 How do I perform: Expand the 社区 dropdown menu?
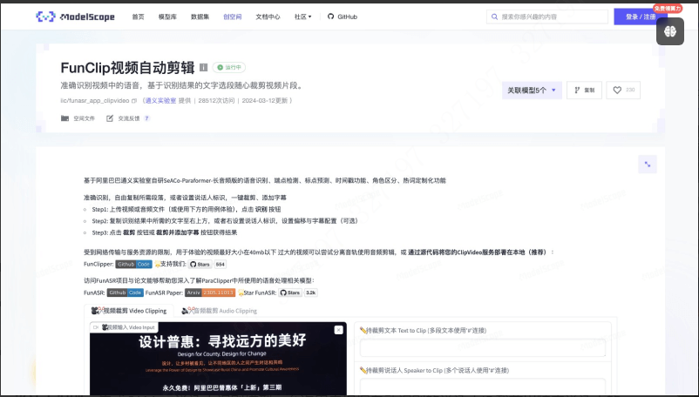click(x=302, y=17)
